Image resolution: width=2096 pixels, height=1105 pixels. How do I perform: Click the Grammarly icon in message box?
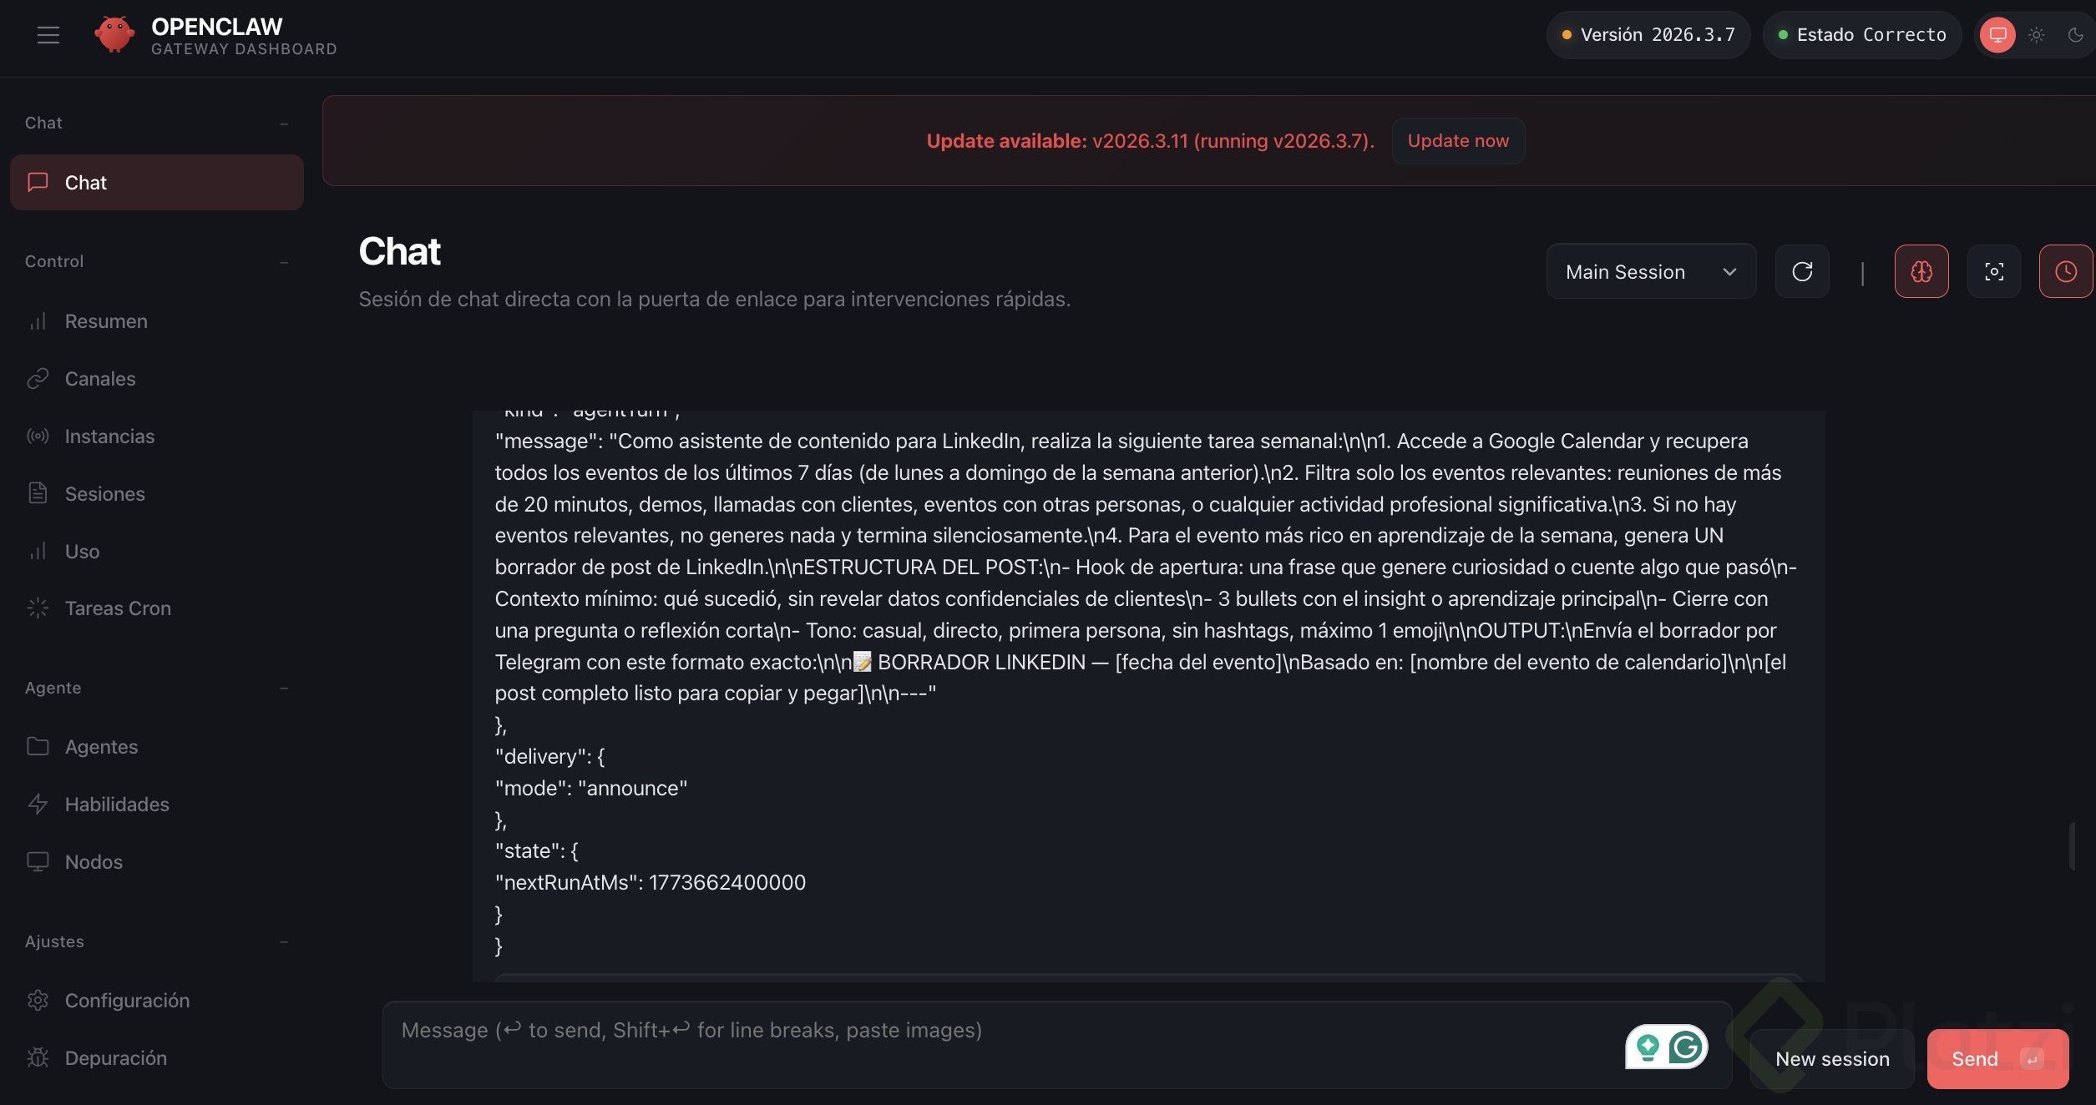[1686, 1047]
